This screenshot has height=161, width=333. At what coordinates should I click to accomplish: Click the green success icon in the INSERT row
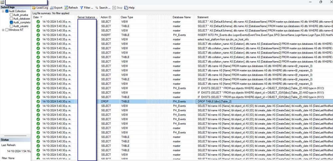[38, 35]
